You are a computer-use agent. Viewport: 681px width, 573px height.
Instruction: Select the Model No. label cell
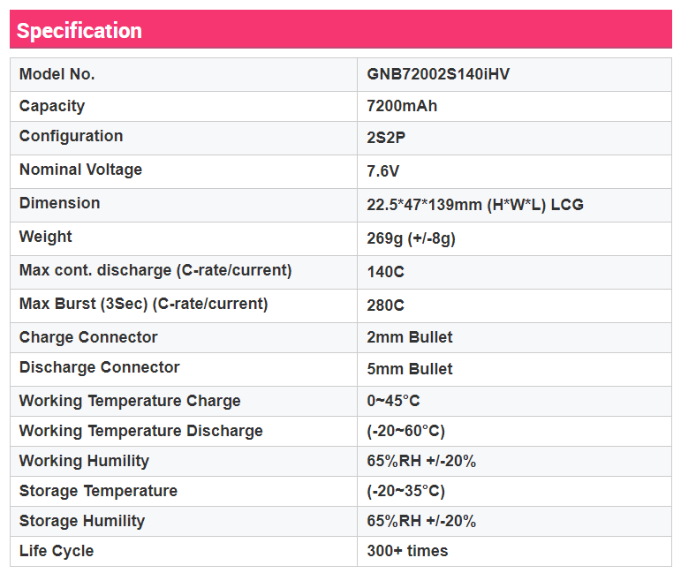point(57,74)
